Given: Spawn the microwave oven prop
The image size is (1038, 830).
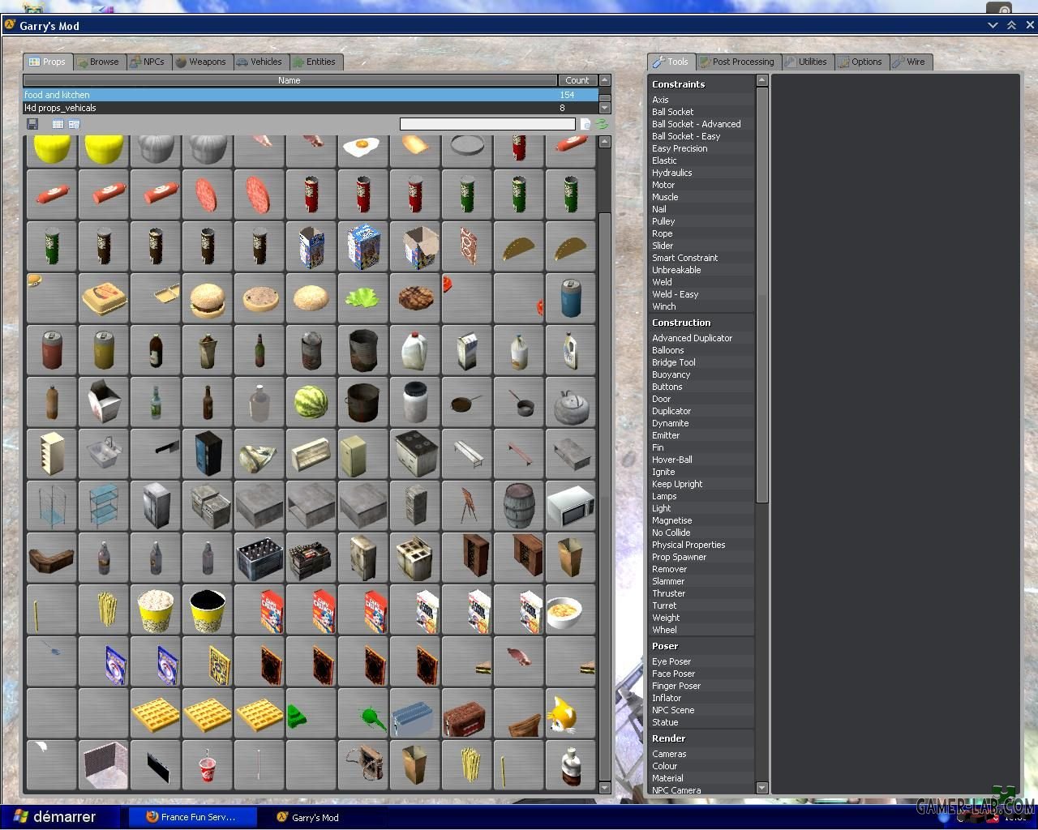Looking at the screenshot, I should [x=570, y=506].
